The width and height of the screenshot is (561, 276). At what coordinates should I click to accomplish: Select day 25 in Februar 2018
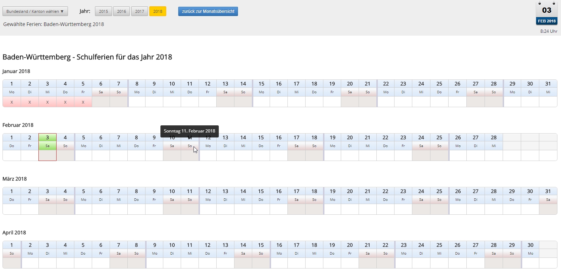click(439, 137)
